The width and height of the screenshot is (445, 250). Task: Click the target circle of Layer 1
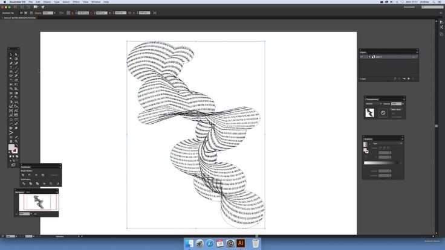[414, 57]
